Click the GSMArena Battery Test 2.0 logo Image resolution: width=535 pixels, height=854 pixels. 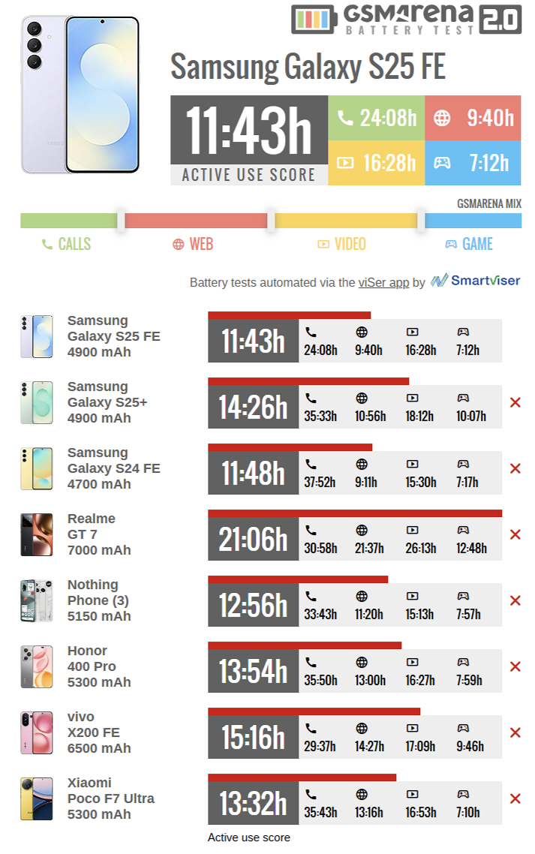(x=406, y=20)
